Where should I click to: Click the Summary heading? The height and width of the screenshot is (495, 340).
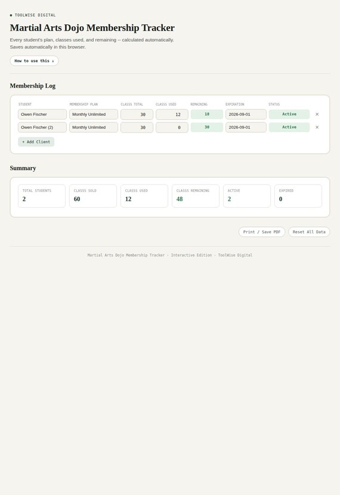(x=23, y=168)
